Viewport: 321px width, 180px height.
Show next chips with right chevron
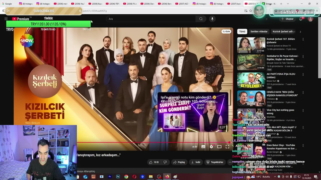pyautogui.click(x=300, y=32)
